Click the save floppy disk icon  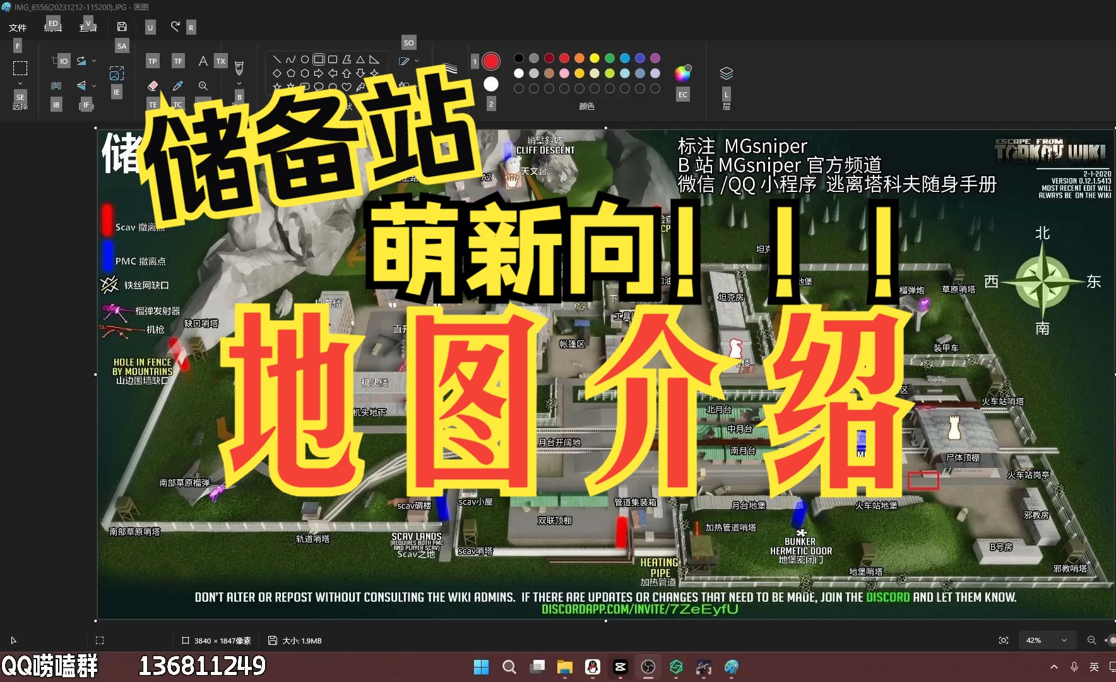tap(122, 27)
